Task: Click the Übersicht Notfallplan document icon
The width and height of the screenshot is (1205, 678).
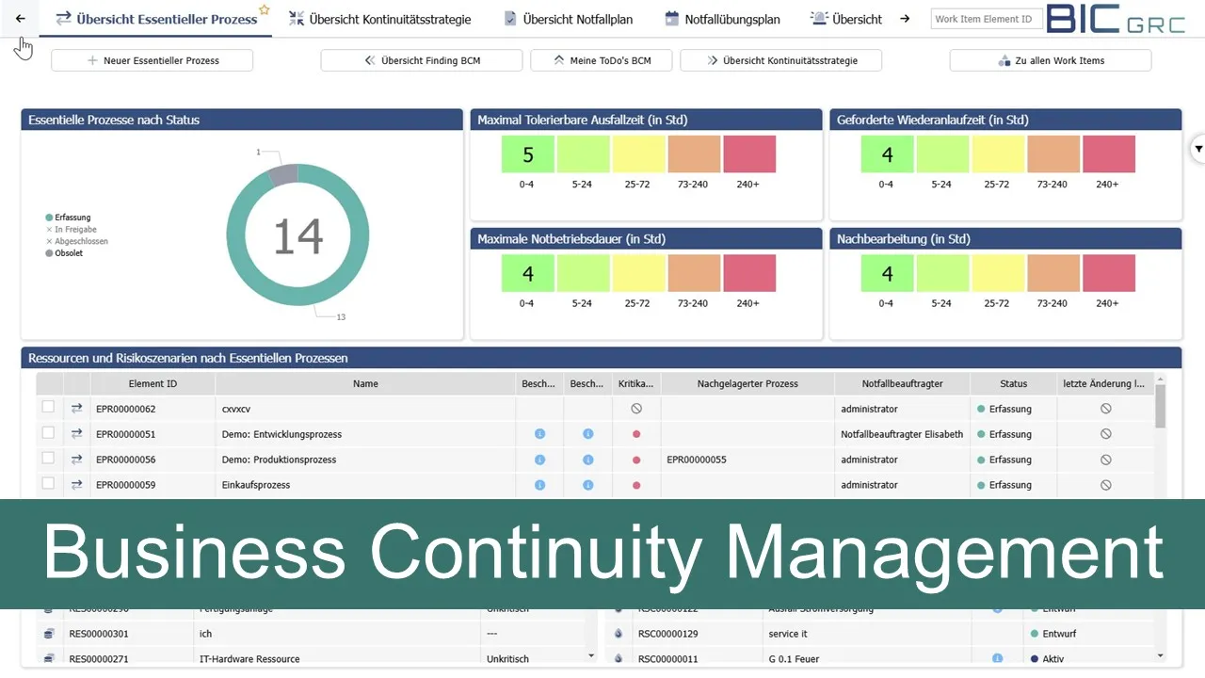Action: 508,18
